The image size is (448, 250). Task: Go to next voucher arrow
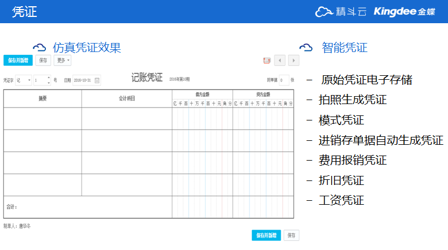tap(294, 61)
